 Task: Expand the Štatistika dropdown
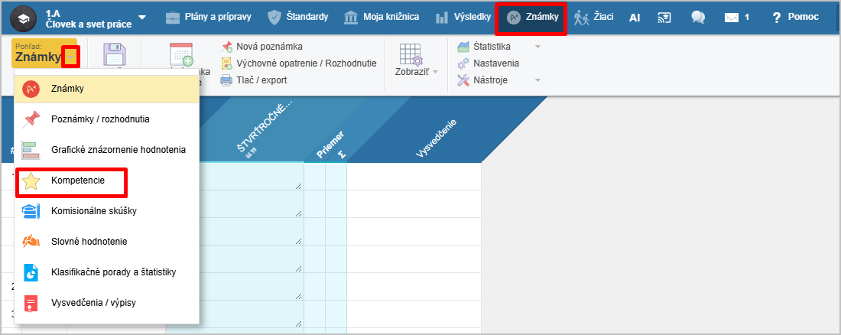537,47
